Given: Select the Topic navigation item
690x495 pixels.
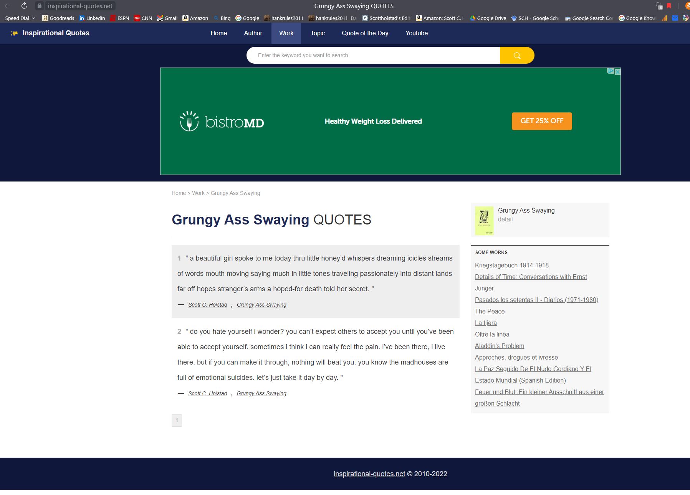Looking at the screenshot, I should [318, 33].
